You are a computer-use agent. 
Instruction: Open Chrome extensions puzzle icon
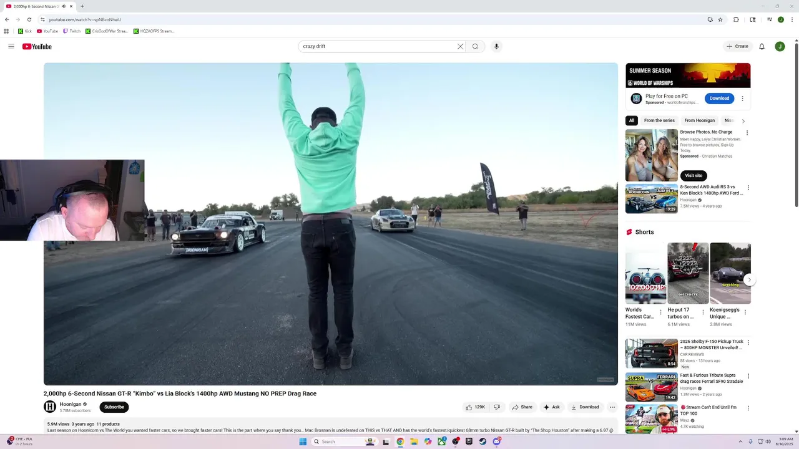tap(736, 19)
